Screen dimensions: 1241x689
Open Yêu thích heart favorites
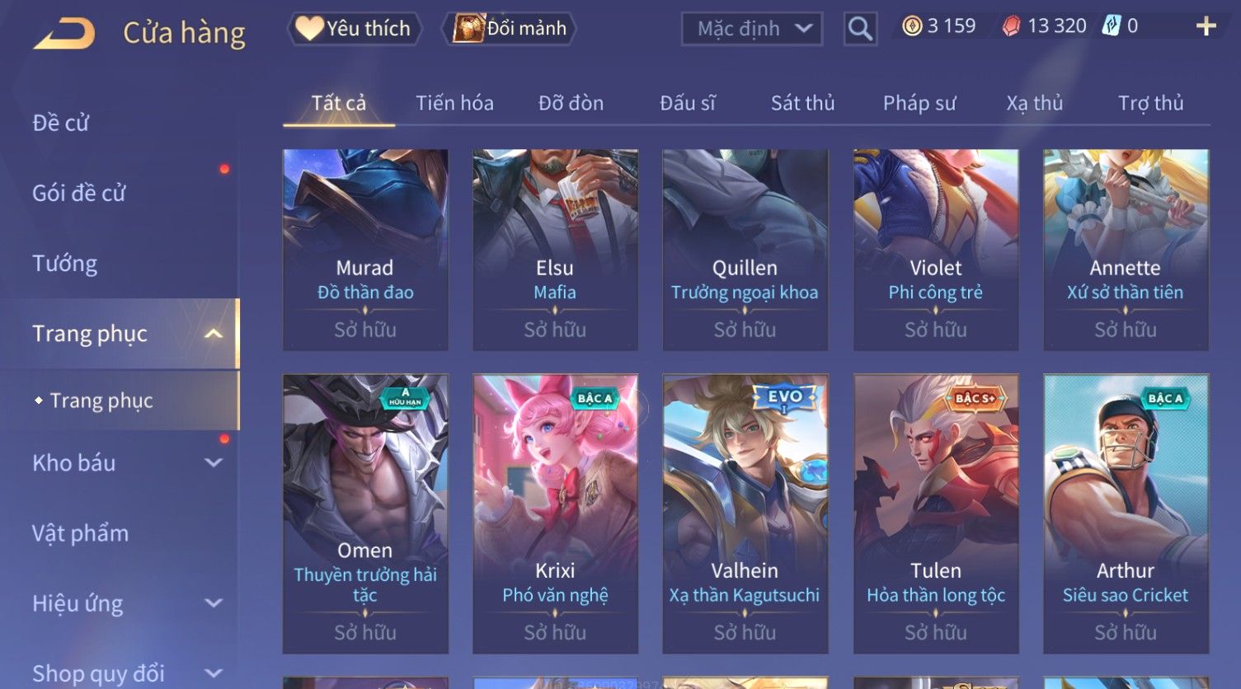[355, 29]
